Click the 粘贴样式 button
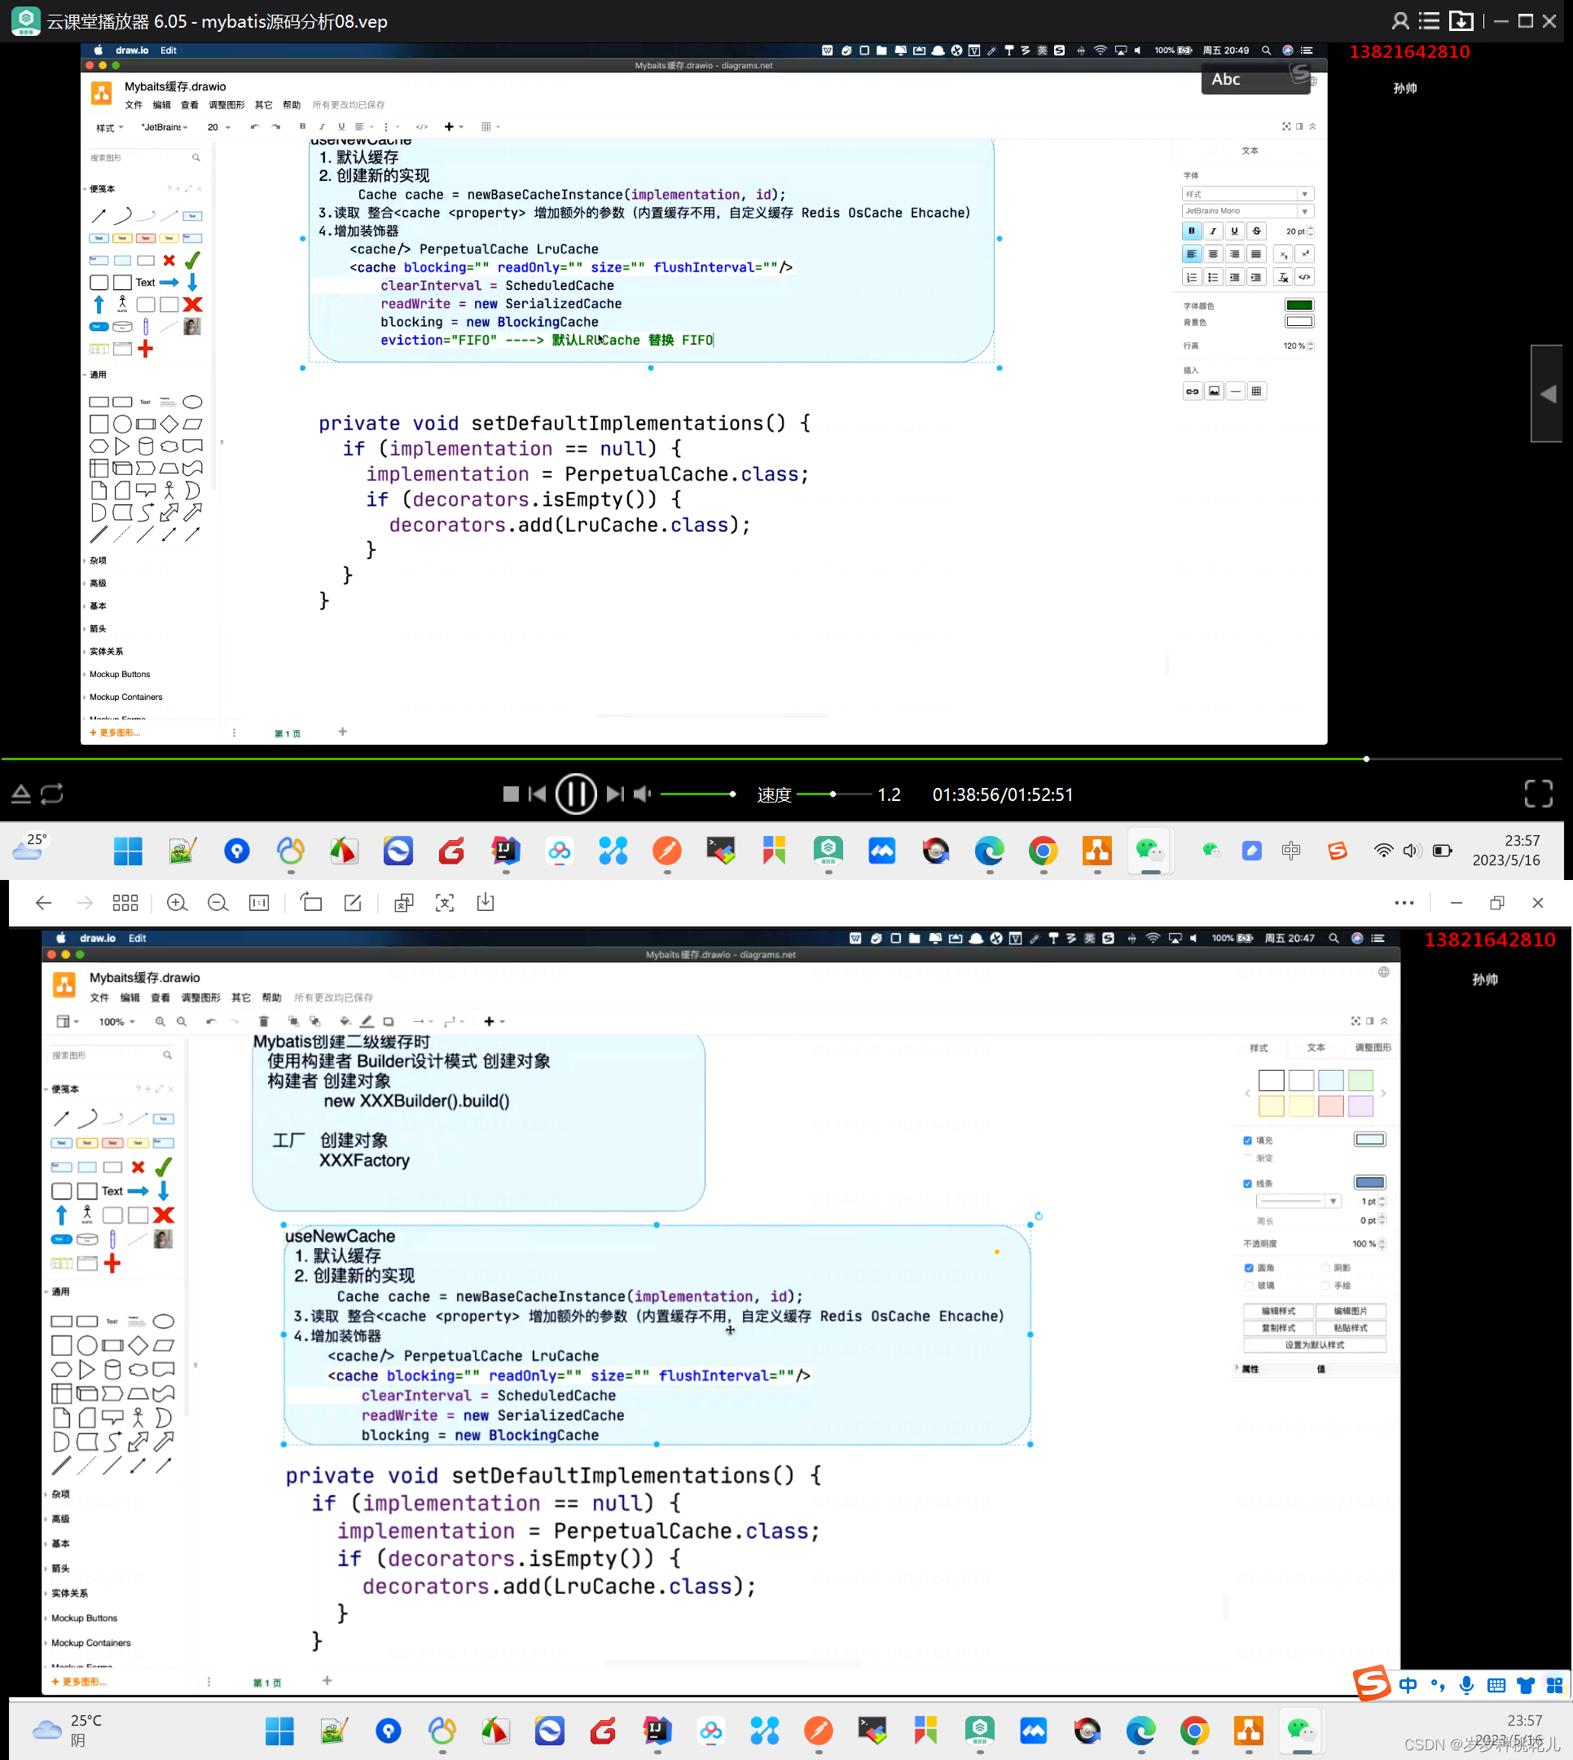This screenshot has width=1573, height=1760. click(1350, 1328)
